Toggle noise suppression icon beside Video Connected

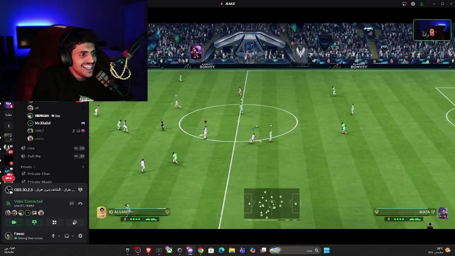pyautogui.click(x=72, y=203)
